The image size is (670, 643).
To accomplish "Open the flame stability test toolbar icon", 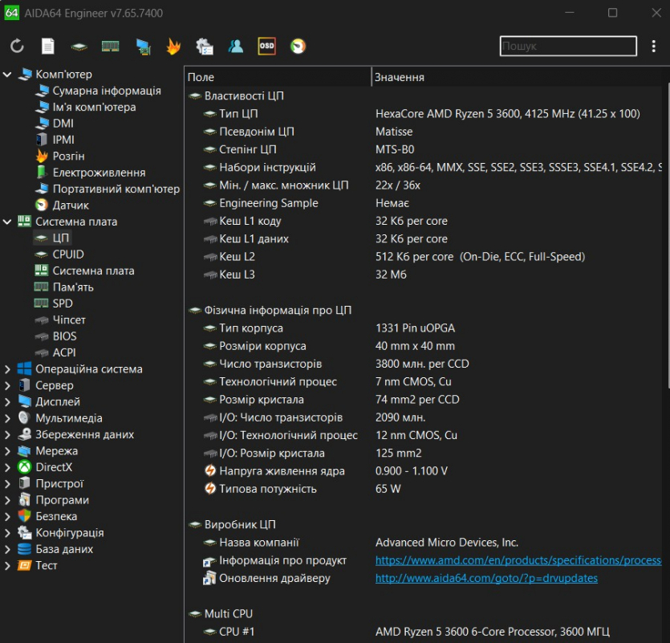I will pyautogui.click(x=173, y=47).
